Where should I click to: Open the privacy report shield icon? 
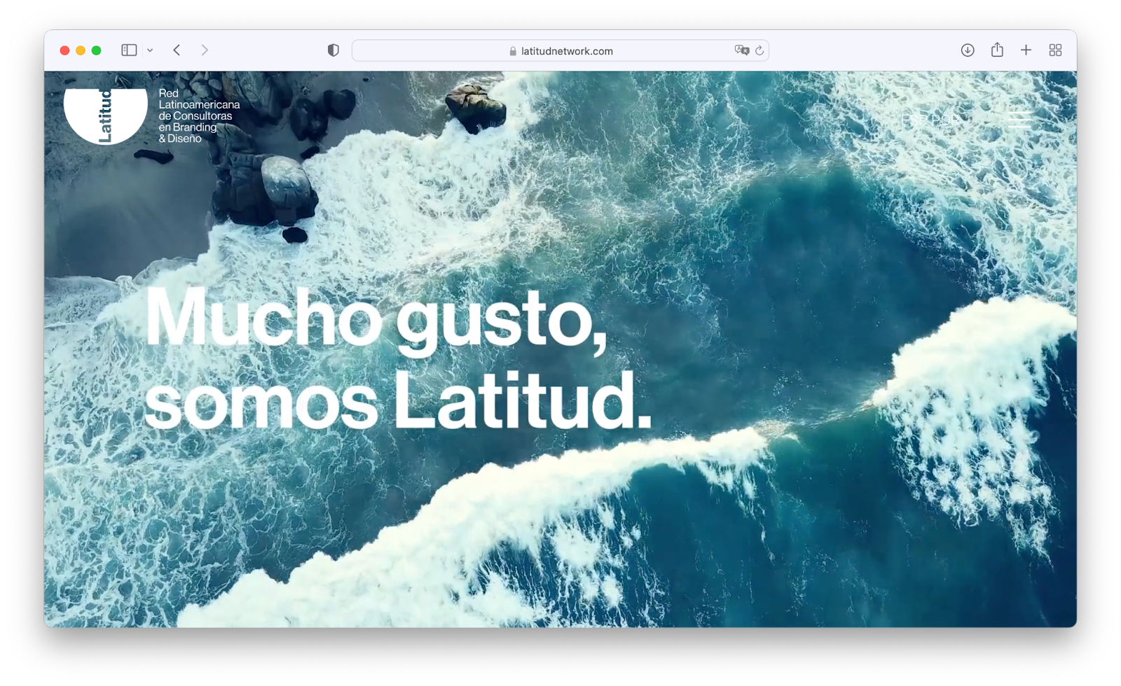point(333,50)
